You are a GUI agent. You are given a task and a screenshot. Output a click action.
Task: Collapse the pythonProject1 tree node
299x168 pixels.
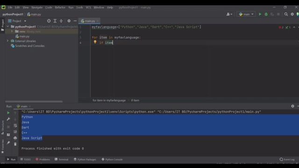7,27
